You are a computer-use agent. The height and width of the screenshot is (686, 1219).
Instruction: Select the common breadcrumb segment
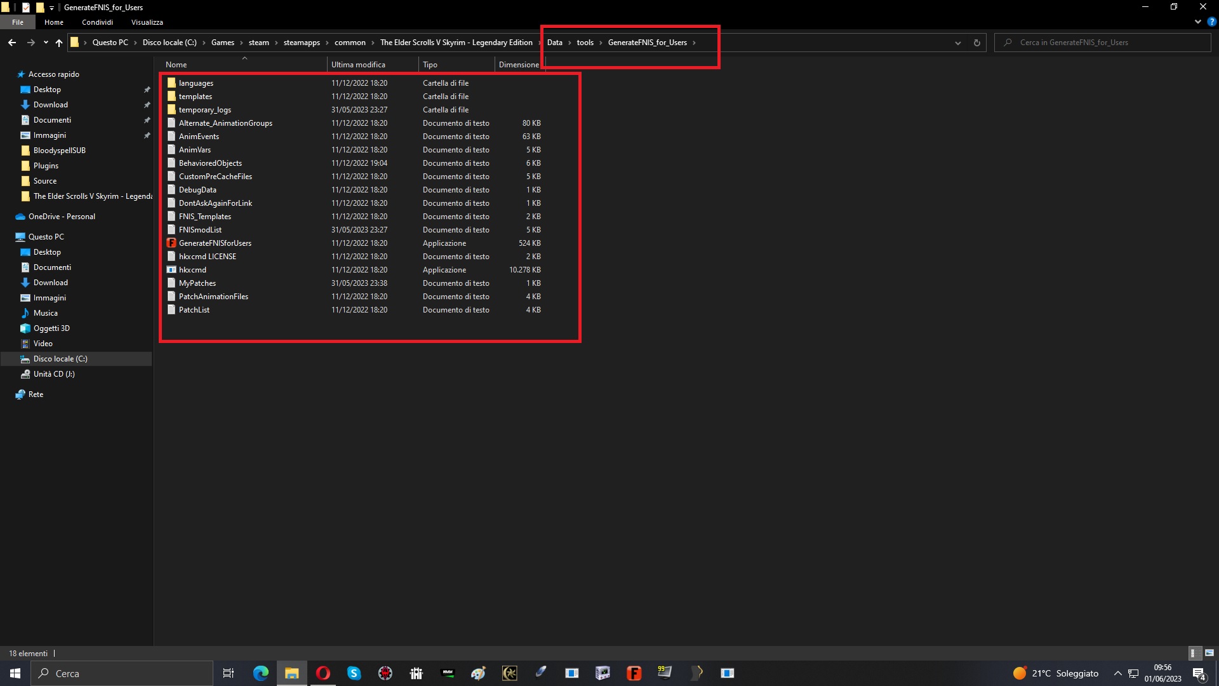350,43
